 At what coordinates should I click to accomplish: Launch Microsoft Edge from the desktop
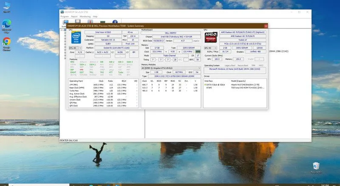tap(7, 26)
